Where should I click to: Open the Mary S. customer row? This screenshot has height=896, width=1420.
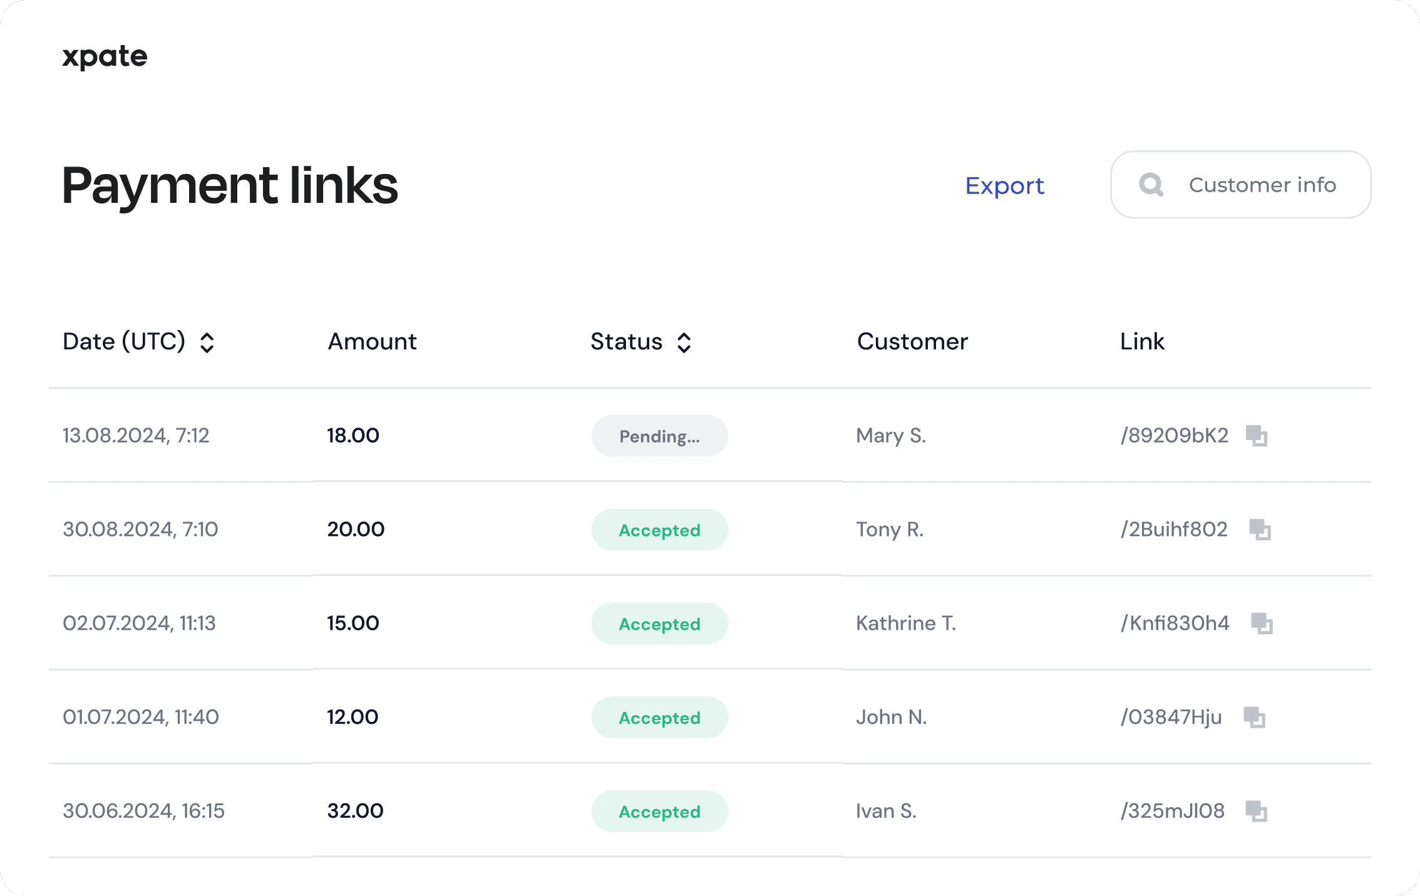click(x=890, y=436)
